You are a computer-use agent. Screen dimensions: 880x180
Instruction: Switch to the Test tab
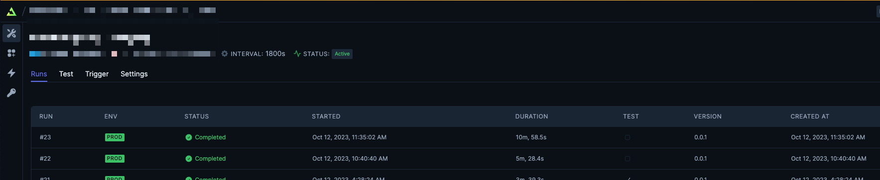pos(66,74)
